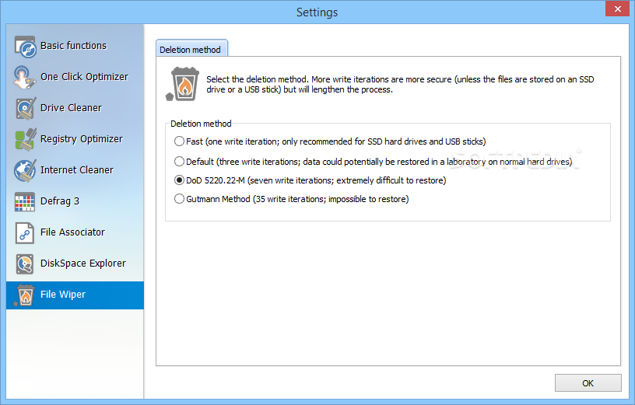The width and height of the screenshot is (635, 405).
Task: Open Drive Cleaner settings label
Action: pyautogui.click(x=71, y=108)
